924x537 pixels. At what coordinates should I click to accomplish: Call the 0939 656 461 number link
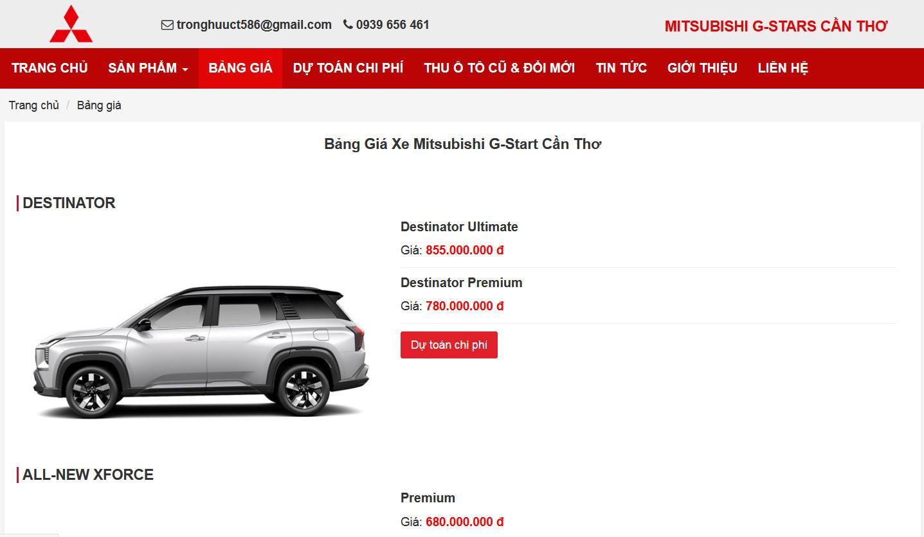tap(392, 25)
